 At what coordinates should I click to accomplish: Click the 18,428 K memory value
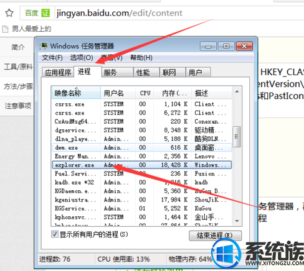tap(174, 165)
